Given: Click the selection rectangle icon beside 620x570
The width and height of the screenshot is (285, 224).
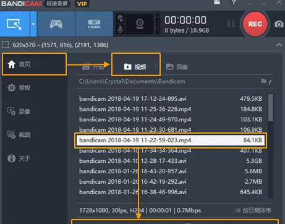Looking at the screenshot, I should point(5,45).
